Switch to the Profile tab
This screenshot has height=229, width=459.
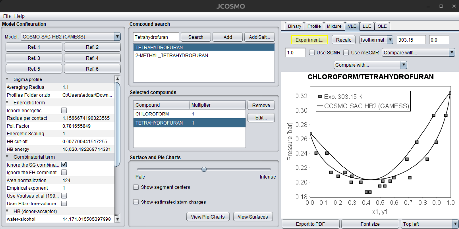coord(314,26)
